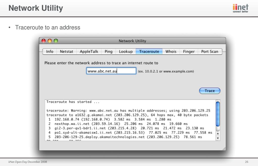
Task: Click the window resize grip corner
Action: (224, 149)
